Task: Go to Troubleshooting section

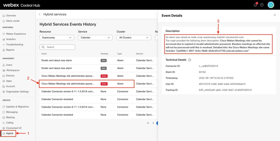Action: pyautogui.click(x=15, y=44)
